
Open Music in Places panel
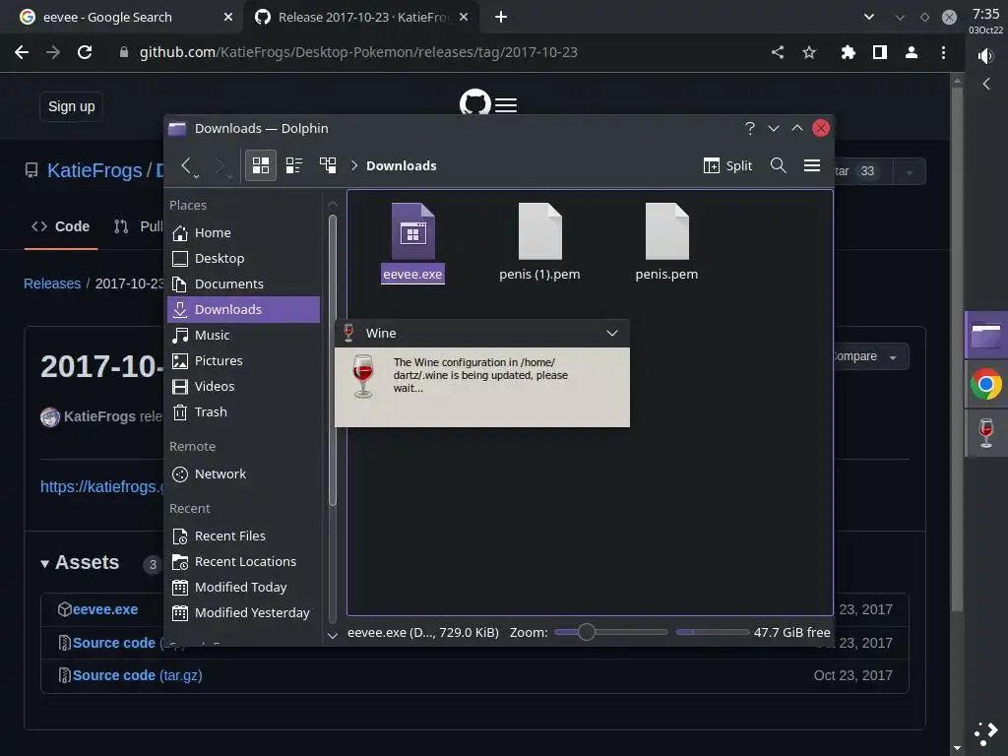[x=244, y=335]
